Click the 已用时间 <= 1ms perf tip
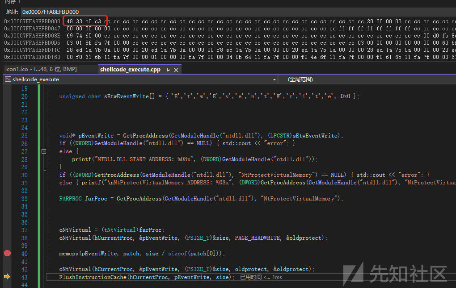This screenshot has height=288, width=456. [x=261, y=277]
